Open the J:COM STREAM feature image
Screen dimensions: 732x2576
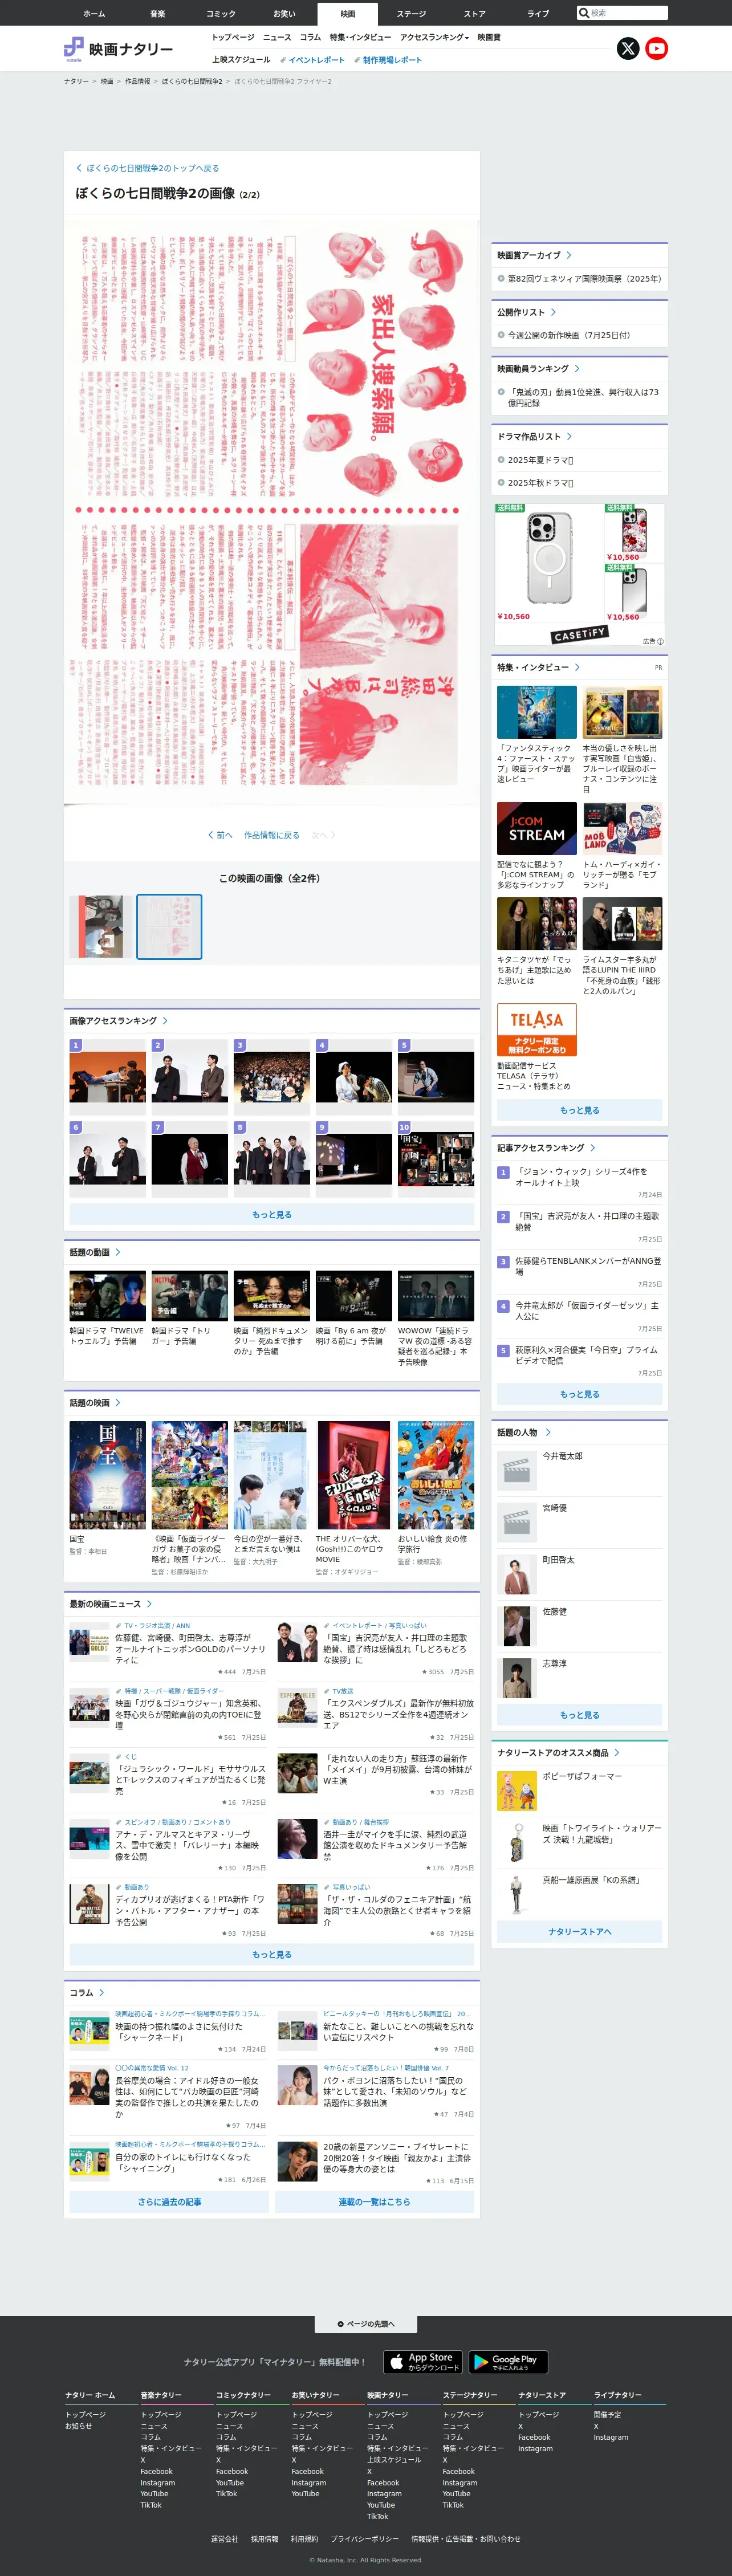click(537, 828)
